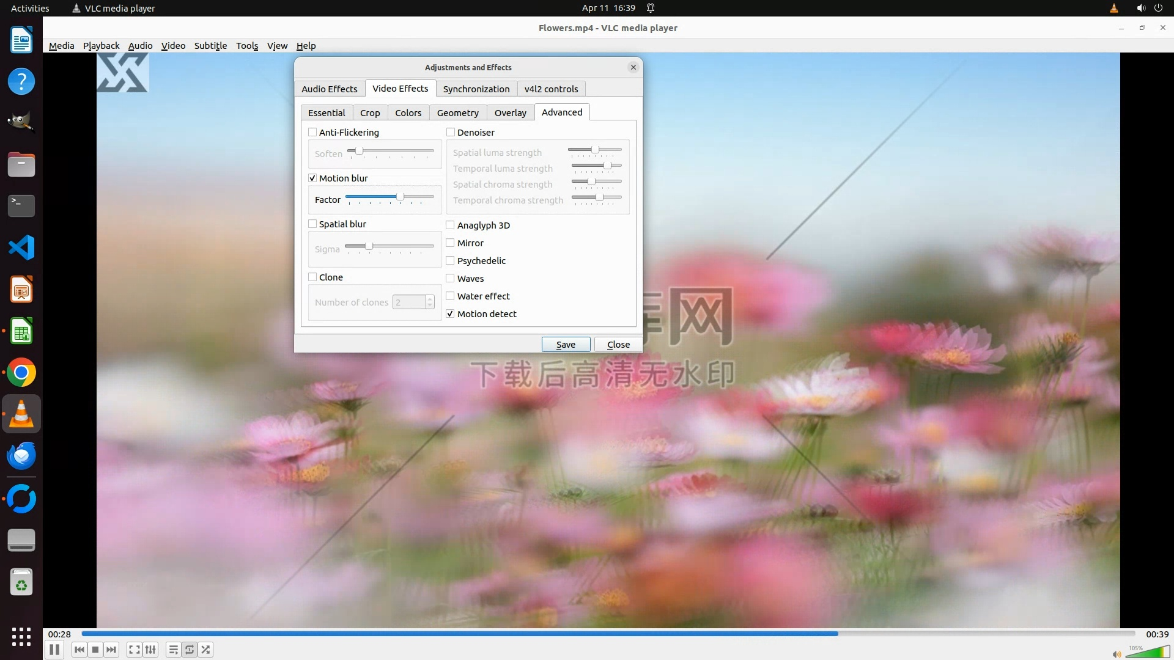This screenshot has height=660, width=1174.
Task: Click the stop playback button
Action: (x=95, y=650)
